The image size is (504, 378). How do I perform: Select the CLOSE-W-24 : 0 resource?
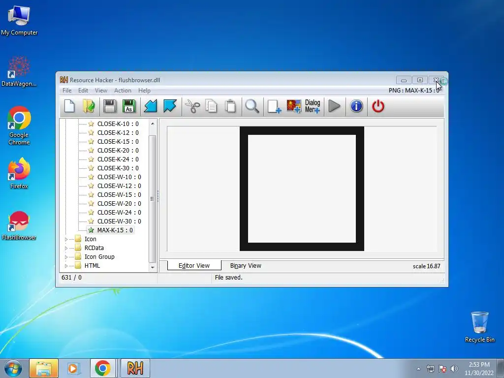(119, 213)
